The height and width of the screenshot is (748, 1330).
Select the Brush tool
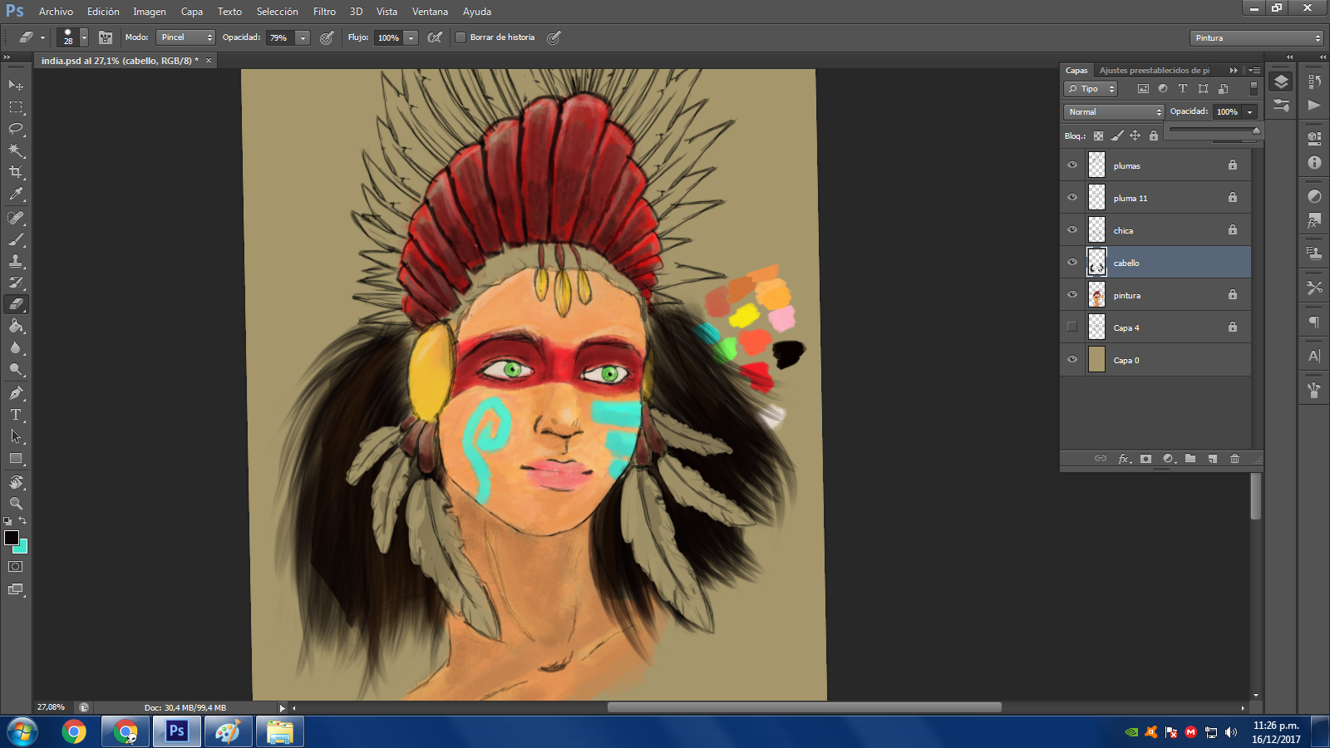16,239
